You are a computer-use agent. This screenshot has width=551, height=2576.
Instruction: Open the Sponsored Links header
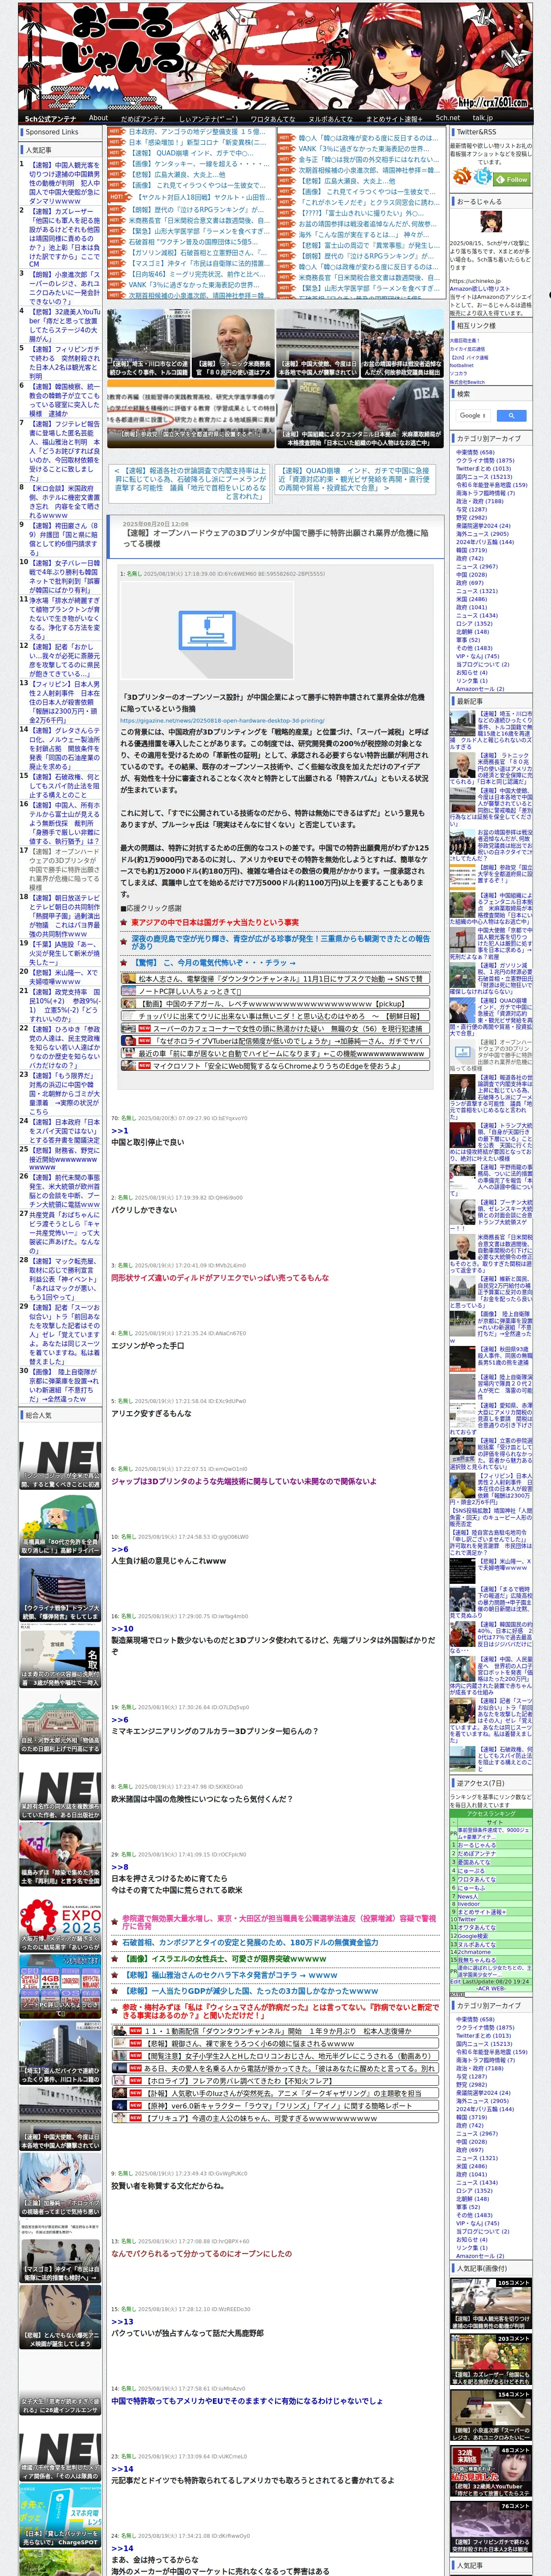pyautogui.click(x=52, y=132)
